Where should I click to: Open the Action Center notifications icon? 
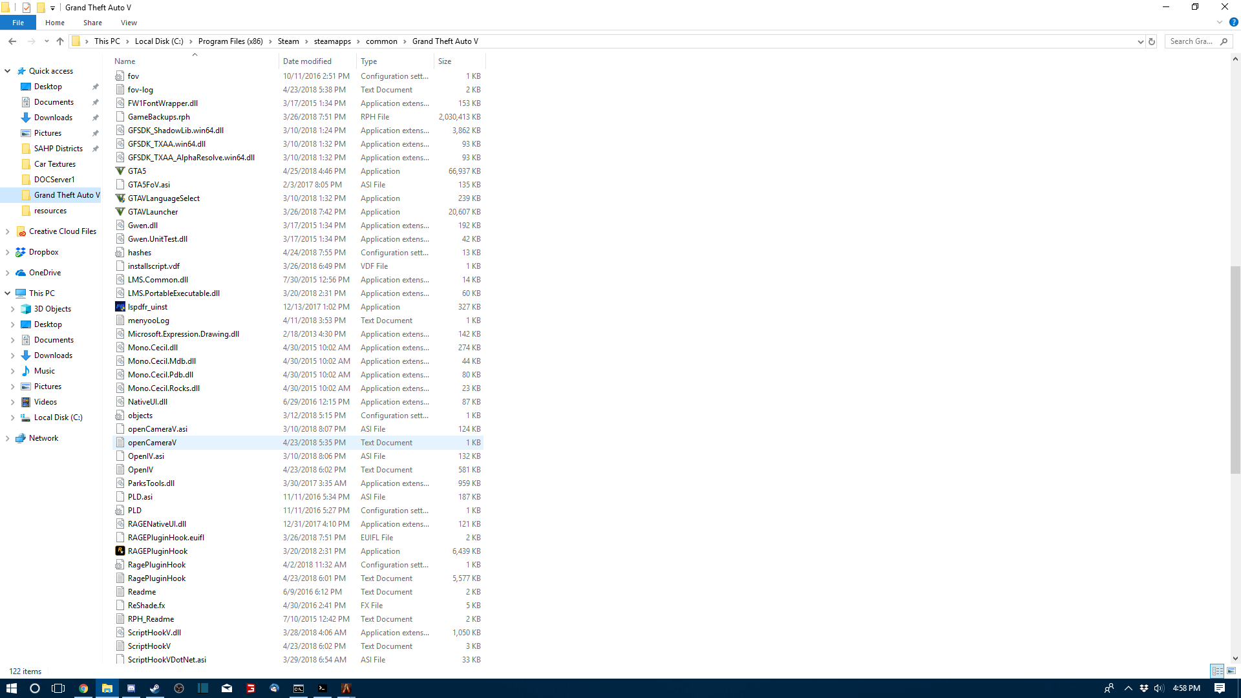click(x=1220, y=688)
